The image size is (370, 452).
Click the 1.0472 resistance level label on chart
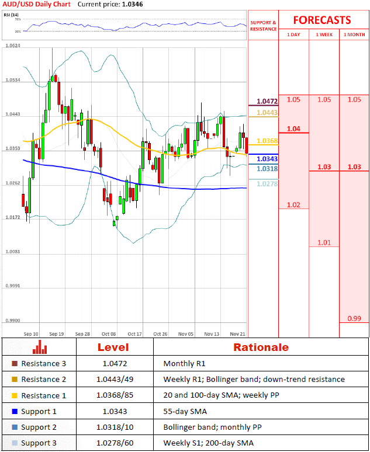tap(267, 101)
